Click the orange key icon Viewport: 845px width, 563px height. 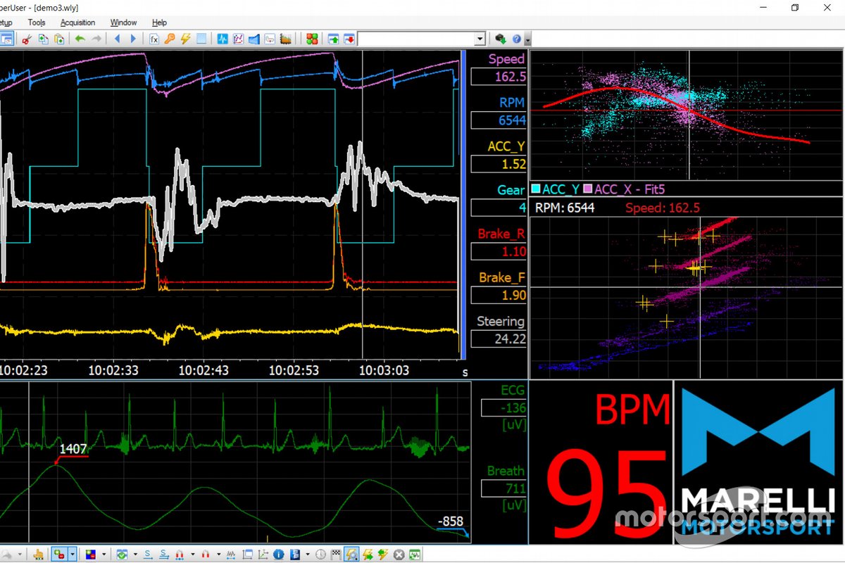tap(169, 39)
